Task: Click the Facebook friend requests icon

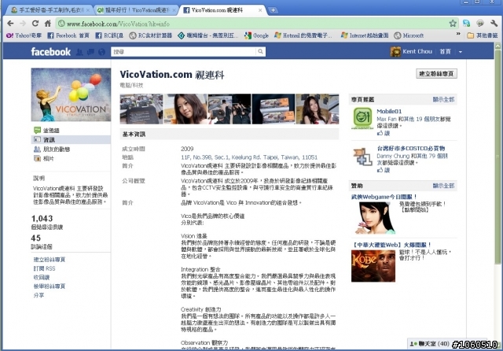Action: coord(79,52)
